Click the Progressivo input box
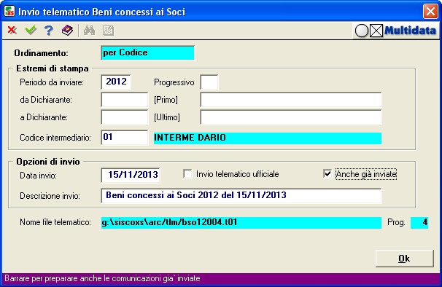442x287 pixels. click(209, 82)
